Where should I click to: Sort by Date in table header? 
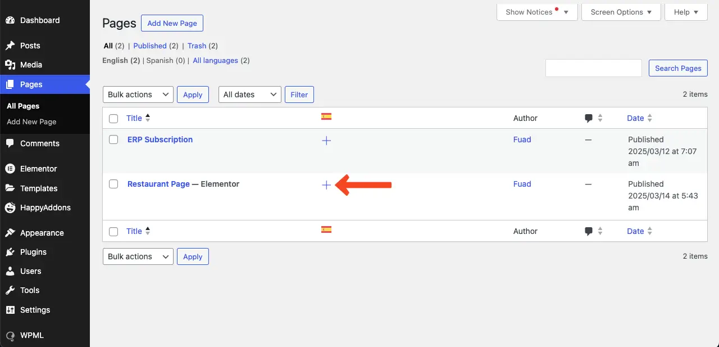(x=640, y=118)
